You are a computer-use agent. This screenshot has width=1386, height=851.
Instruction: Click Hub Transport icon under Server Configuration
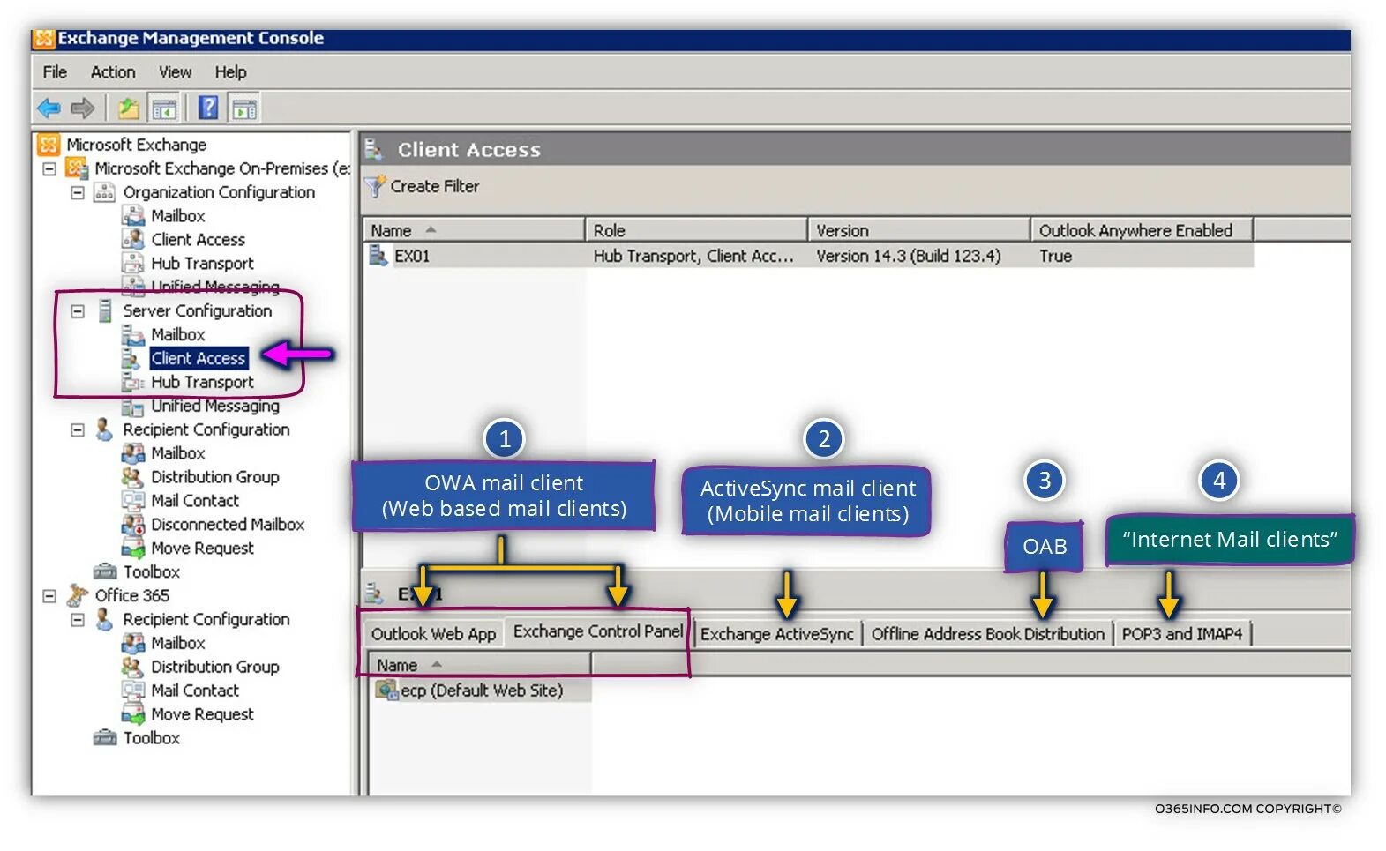(x=133, y=382)
